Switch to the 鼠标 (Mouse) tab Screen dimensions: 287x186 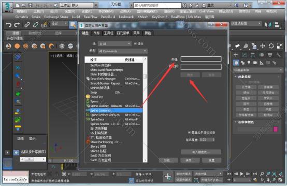pyautogui.click(x=96, y=33)
